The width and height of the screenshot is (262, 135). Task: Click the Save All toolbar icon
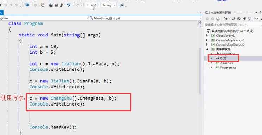(x=62, y=5)
